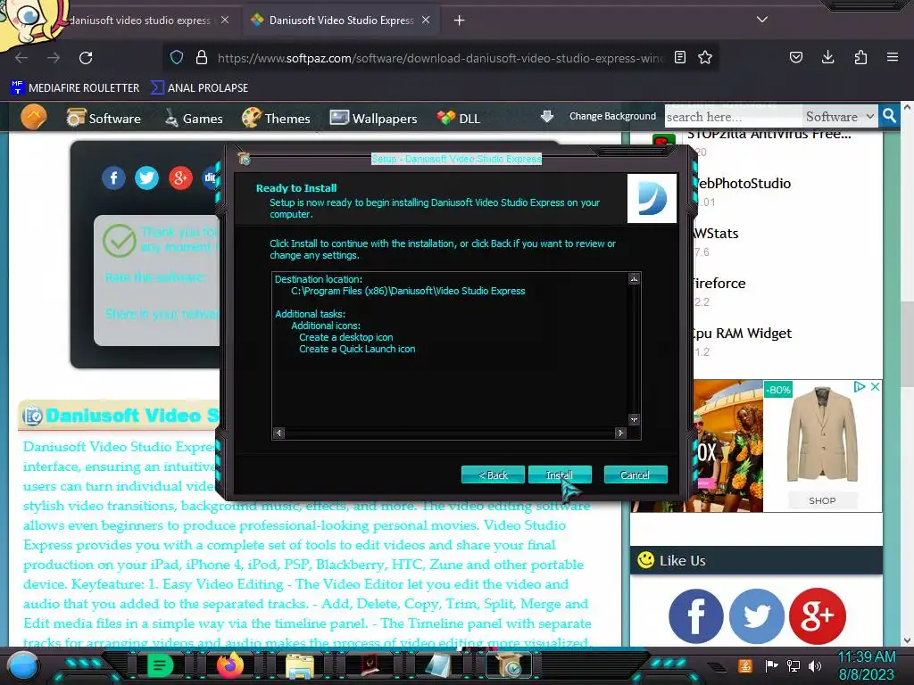Close the first daniusoft tab

coord(225,21)
